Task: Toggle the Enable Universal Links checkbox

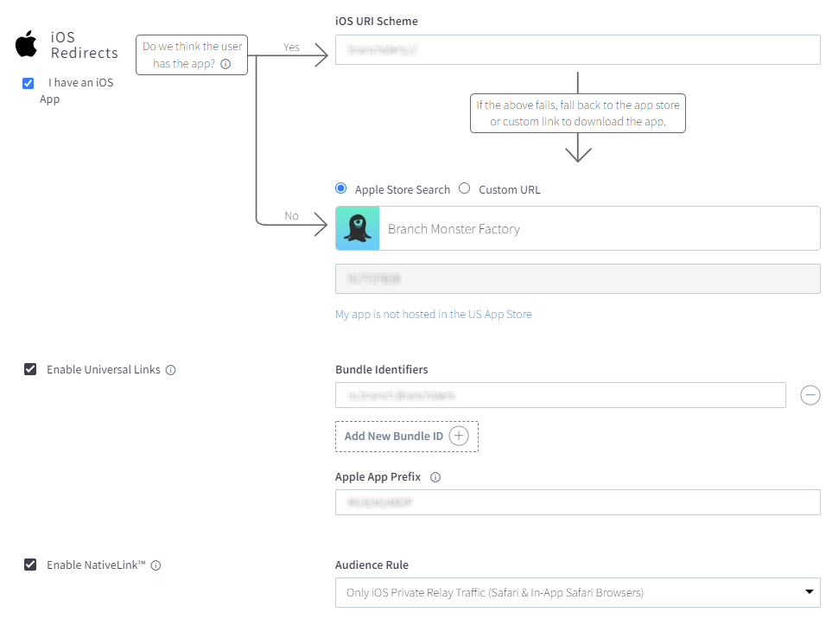Action: point(30,369)
